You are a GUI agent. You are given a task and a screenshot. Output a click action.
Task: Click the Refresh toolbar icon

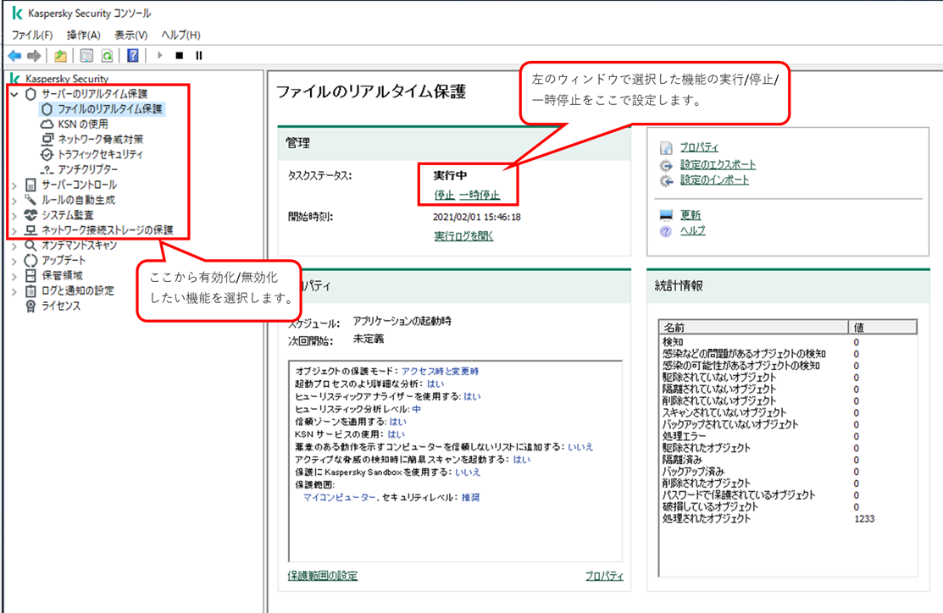coord(107,56)
